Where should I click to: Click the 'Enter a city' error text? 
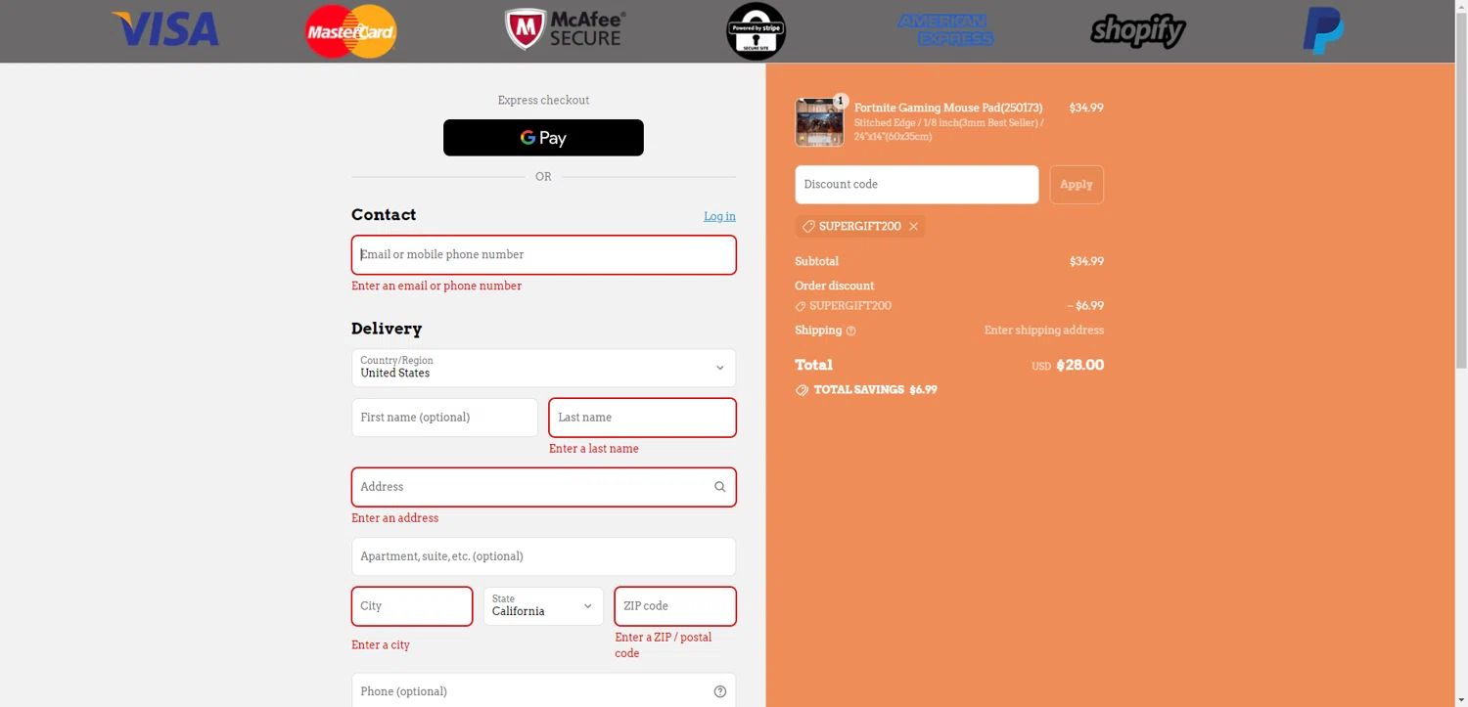381,645
